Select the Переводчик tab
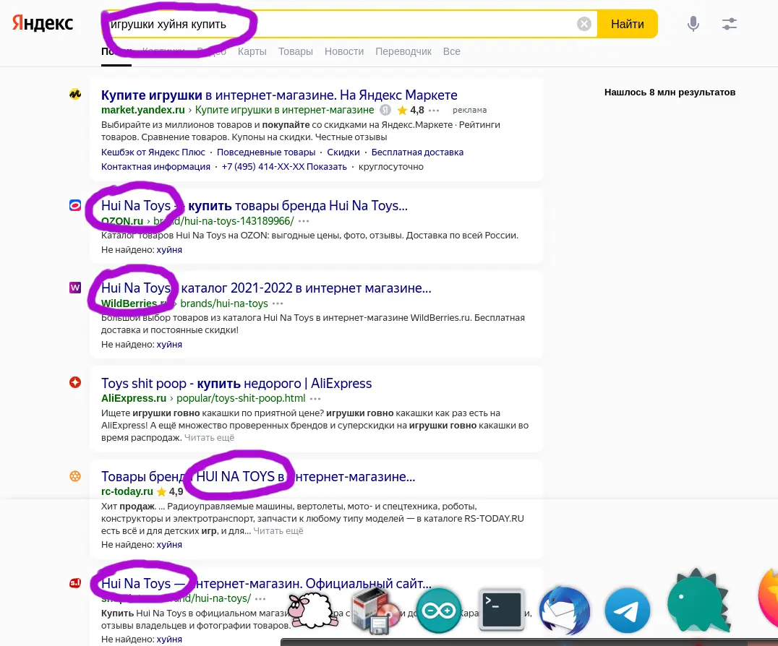778x646 pixels. 403,51
